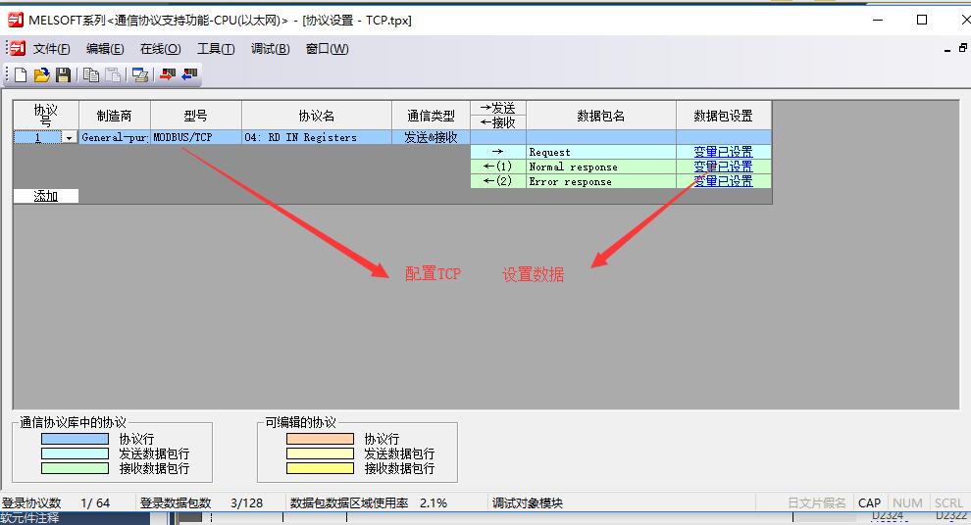Click the 数据包名 column header

coord(600,115)
